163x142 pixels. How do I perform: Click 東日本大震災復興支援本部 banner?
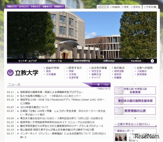[135, 101]
